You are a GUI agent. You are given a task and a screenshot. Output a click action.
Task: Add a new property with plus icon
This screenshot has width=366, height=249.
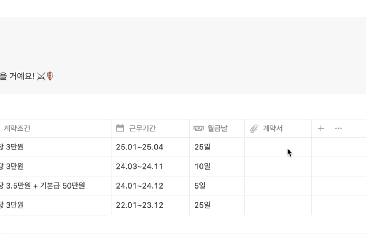(321, 129)
